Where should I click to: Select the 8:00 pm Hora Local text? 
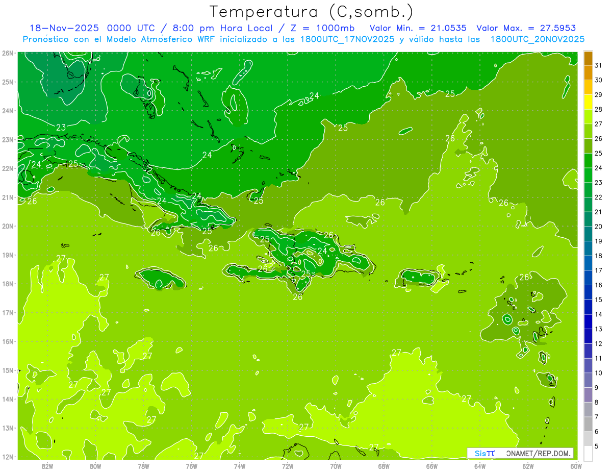pos(221,28)
